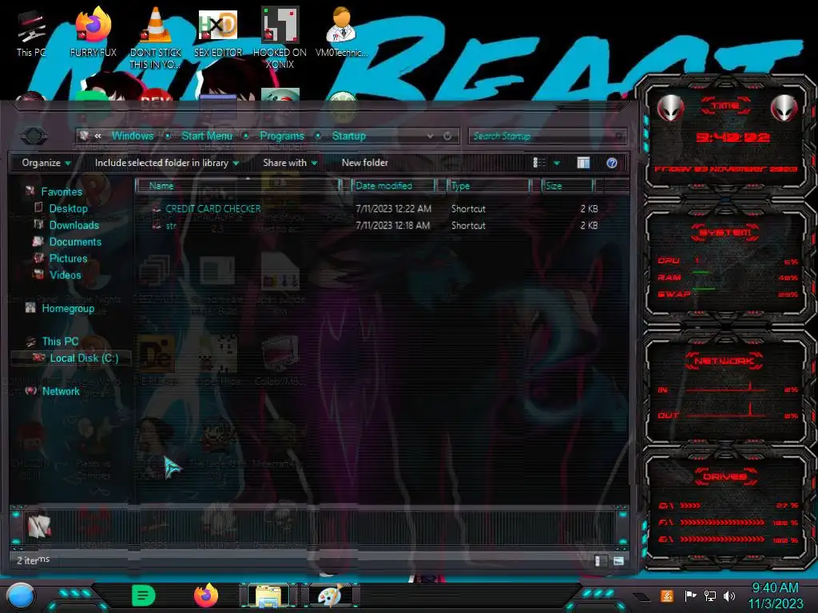Image resolution: width=818 pixels, height=613 pixels.
Task: Open the view options dropdown arrow
Action: coord(557,163)
